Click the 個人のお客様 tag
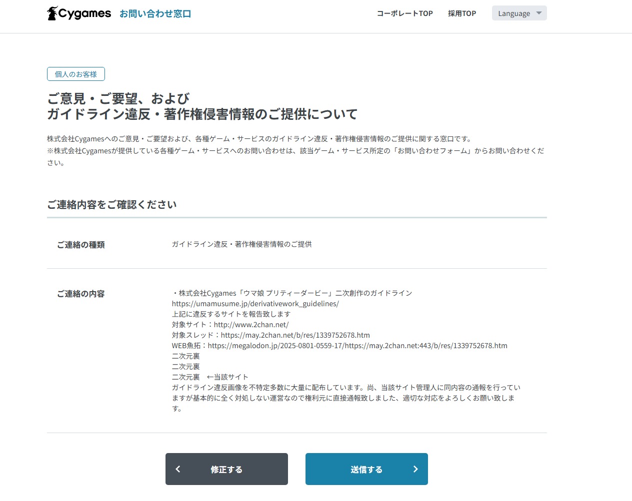 click(76, 74)
